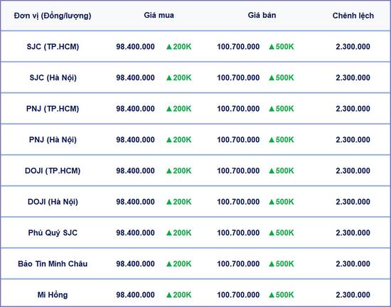Click Mi Hồng green 500K sell increase

click(282, 295)
